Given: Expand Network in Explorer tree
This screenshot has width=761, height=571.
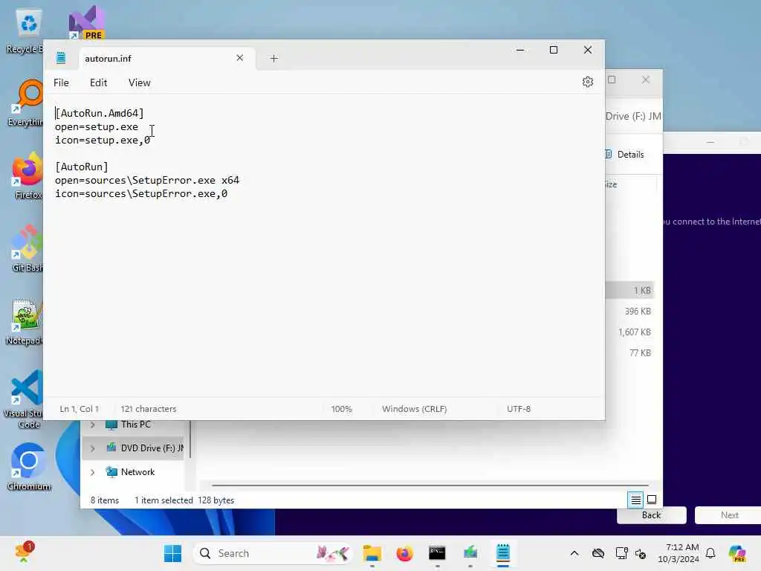Looking at the screenshot, I should coord(92,472).
